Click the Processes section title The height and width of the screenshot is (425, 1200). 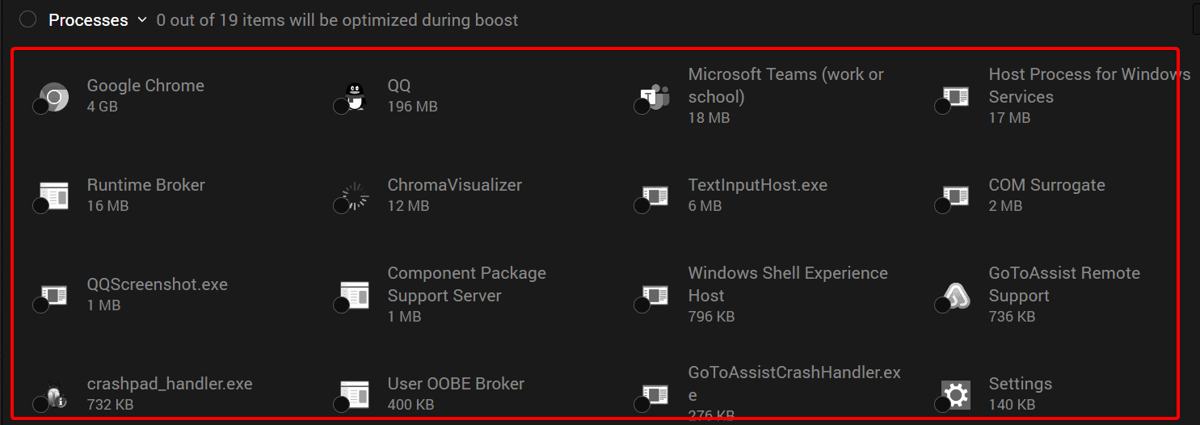pos(88,19)
